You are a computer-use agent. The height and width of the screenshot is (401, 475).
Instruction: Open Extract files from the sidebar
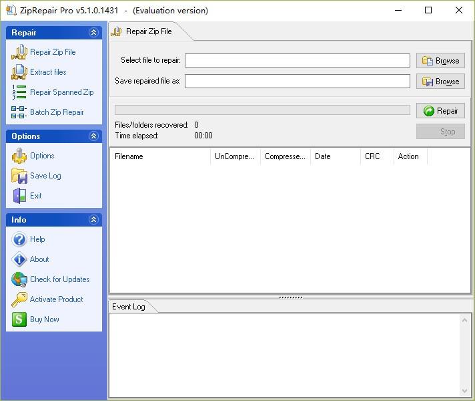(19, 72)
